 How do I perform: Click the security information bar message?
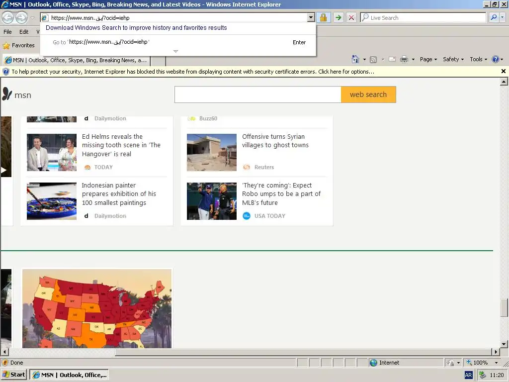coord(193,72)
